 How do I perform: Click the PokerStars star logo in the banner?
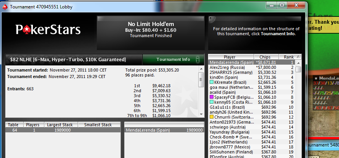26,29
